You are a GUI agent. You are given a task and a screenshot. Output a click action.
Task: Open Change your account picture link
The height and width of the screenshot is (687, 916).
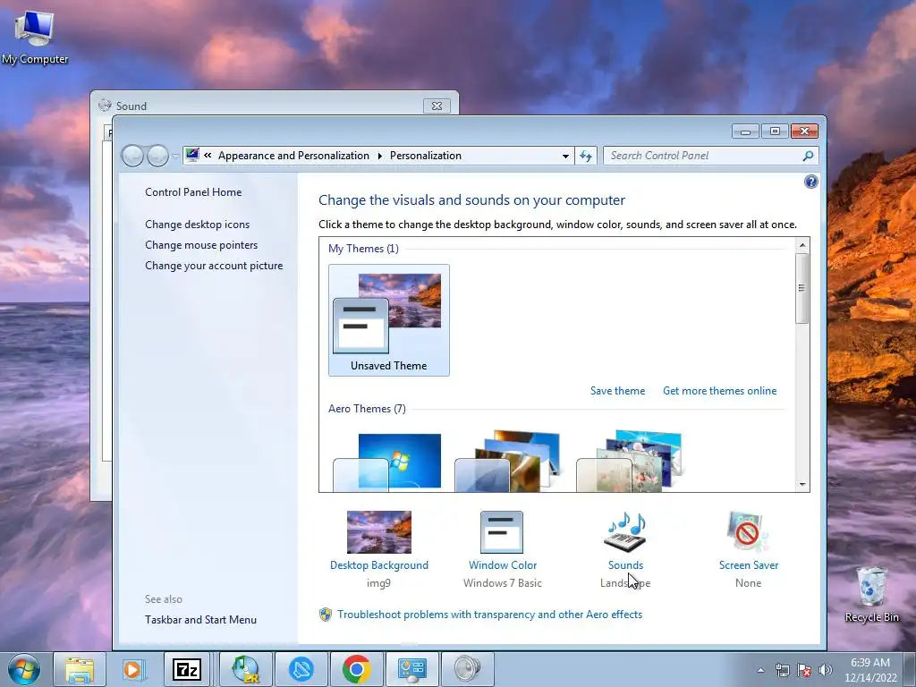pyautogui.click(x=214, y=265)
